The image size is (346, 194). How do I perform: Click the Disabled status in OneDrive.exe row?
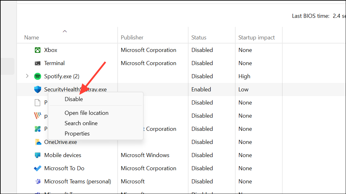tap(202, 142)
